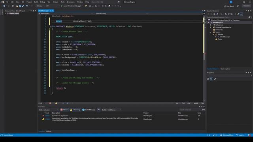Open the Debug menu

point(43,2)
